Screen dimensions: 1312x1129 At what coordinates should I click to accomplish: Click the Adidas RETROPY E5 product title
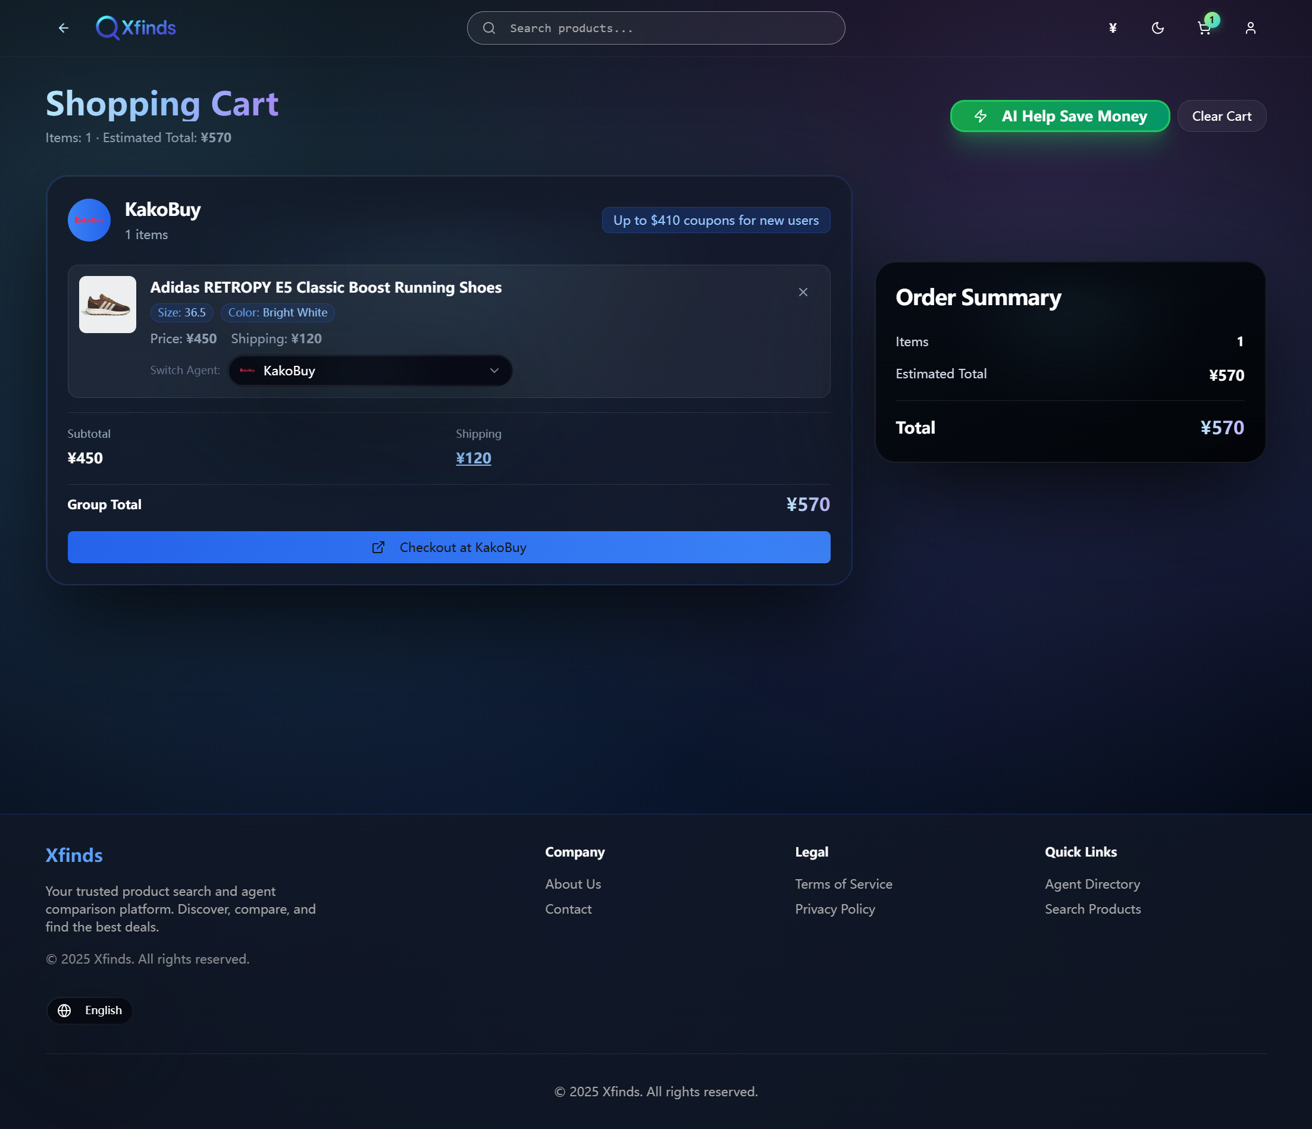(326, 287)
